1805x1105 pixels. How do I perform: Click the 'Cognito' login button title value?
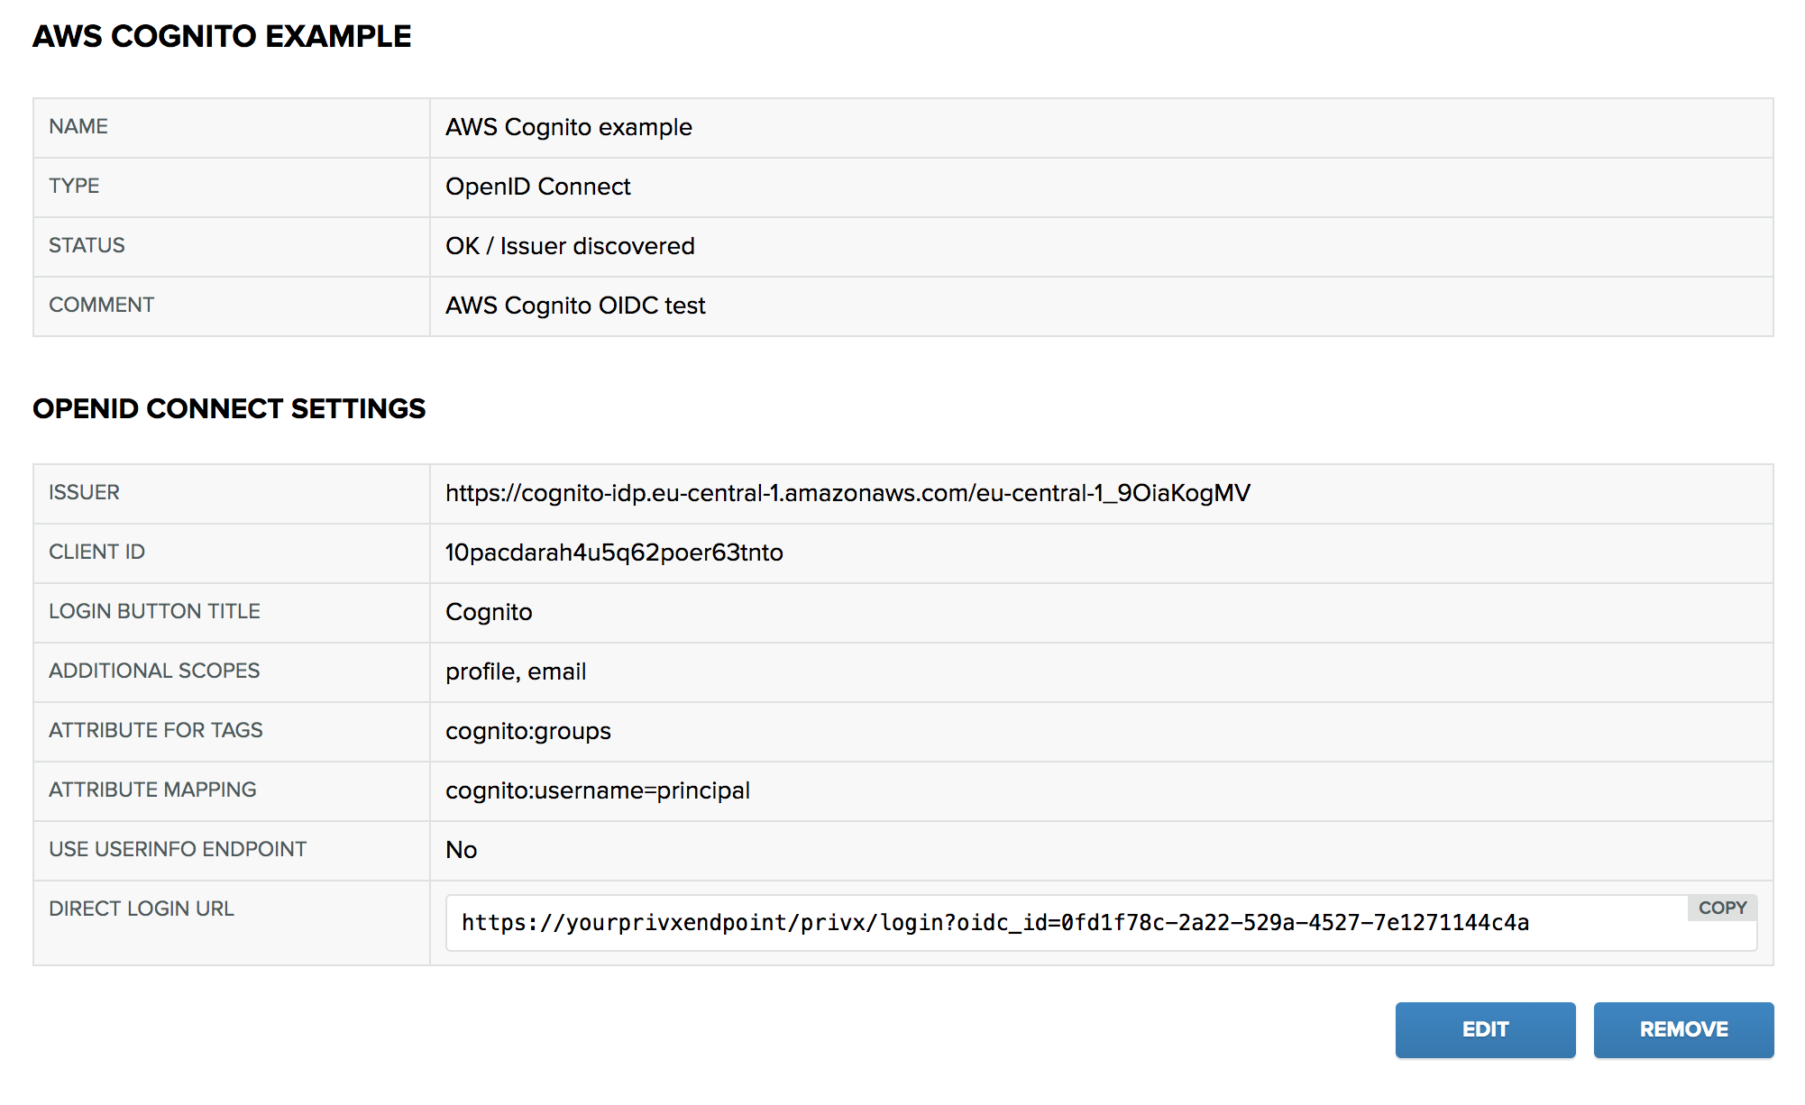coord(489,612)
